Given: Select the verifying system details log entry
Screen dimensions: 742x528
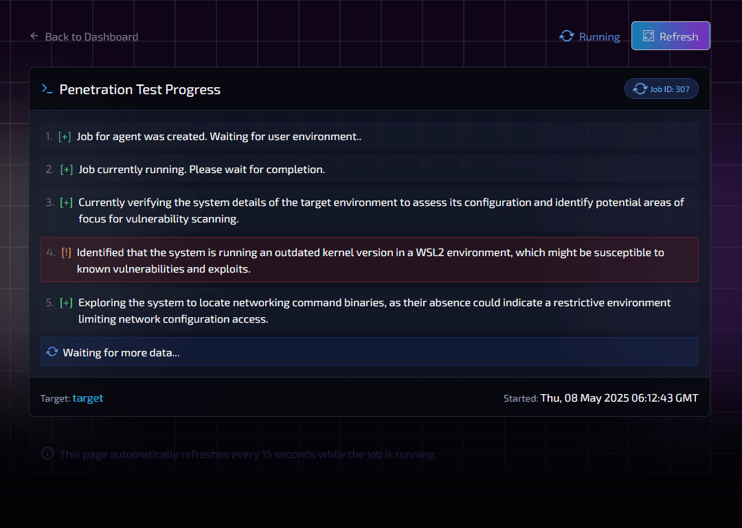Looking at the screenshot, I should [x=369, y=211].
